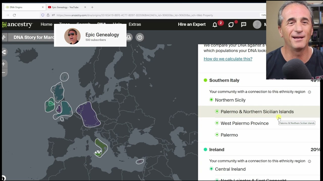Click the print icon in DNA Story bar
The image size is (323, 181).
tap(129, 37)
